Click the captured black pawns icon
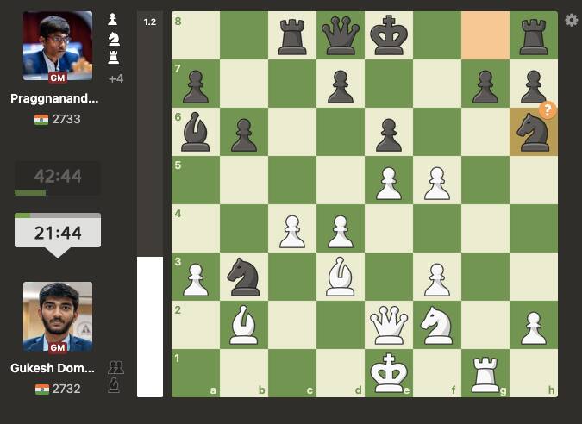The image size is (582, 424). (116, 367)
